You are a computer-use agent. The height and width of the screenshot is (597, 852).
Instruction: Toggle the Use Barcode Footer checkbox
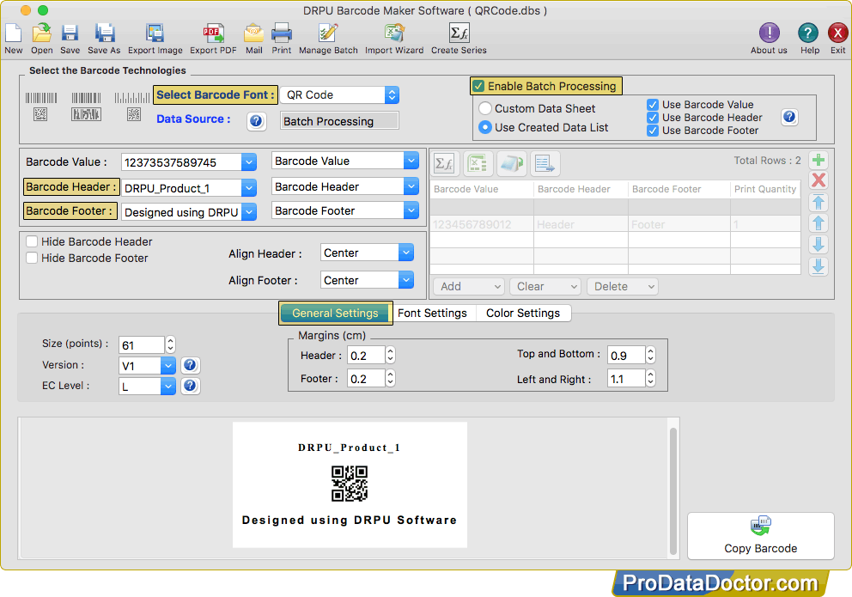[653, 131]
